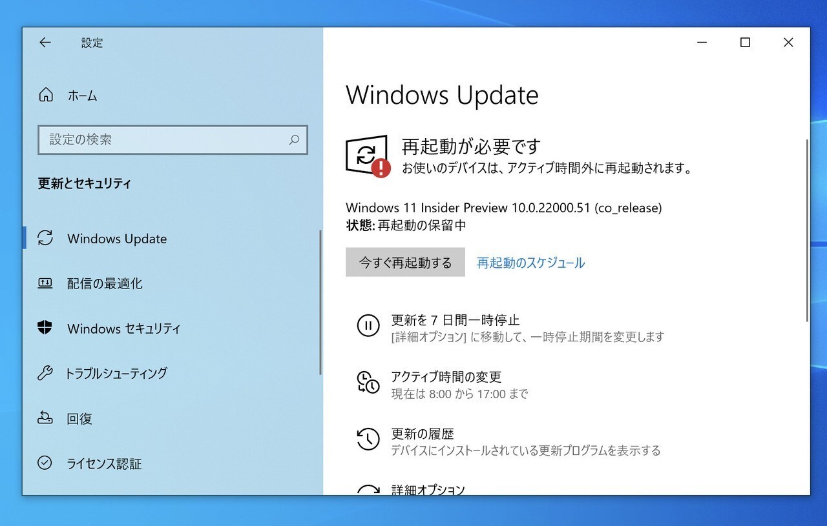Click the clock icon for アクティブ時間の変更

click(368, 382)
